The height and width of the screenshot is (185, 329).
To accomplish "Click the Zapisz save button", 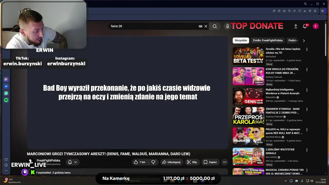I will [x=210, y=162].
